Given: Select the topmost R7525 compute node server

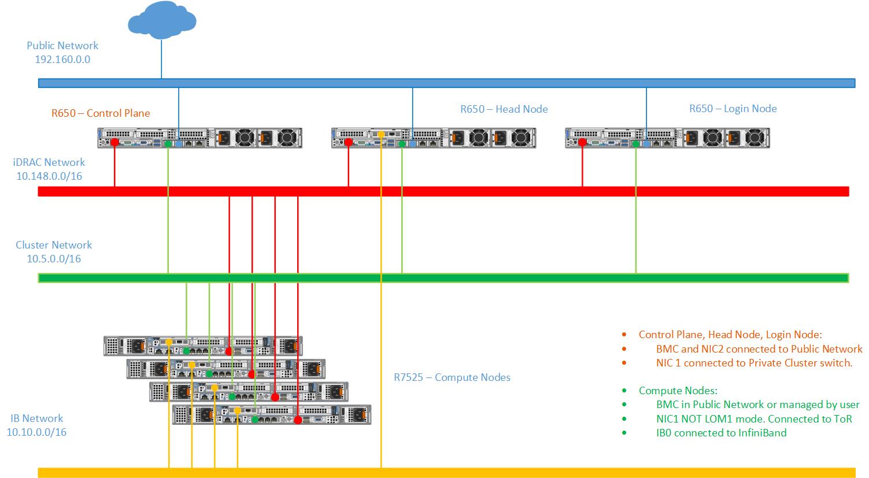Looking at the screenshot, I should 203,346.
